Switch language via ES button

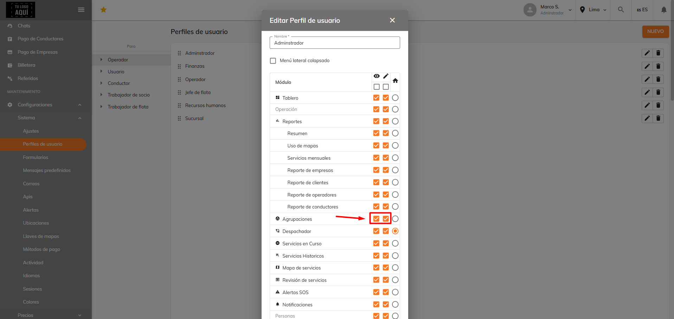[642, 10]
